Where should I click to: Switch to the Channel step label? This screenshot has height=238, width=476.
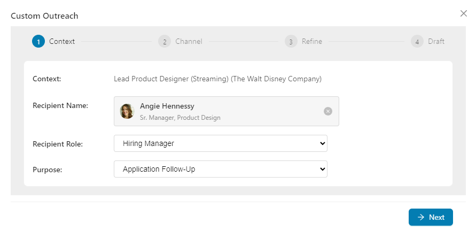(189, 41)
